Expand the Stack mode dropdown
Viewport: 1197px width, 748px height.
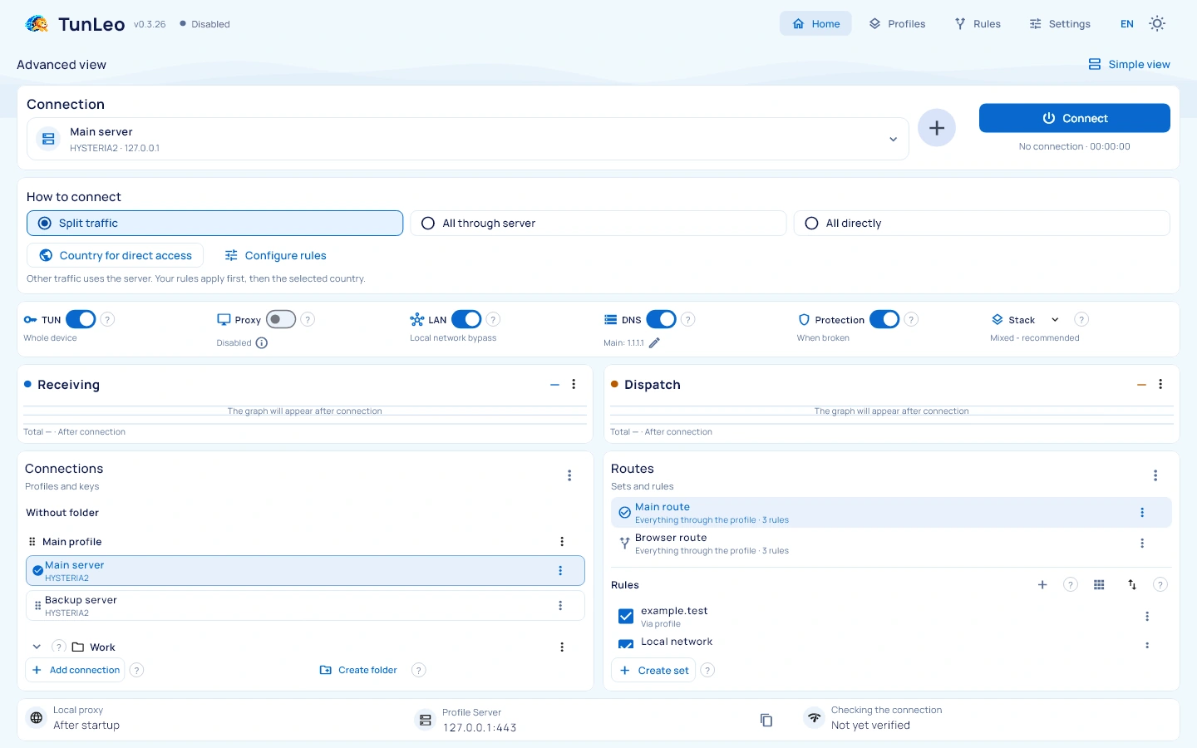click(1055, 319)
